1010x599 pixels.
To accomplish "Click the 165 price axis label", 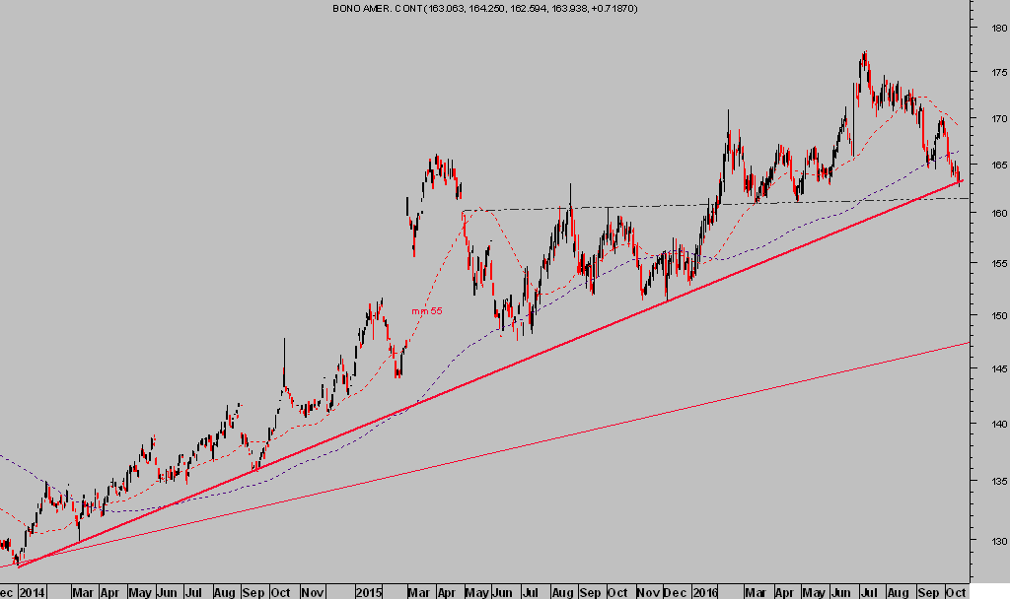I will click(x=990, y=166).
